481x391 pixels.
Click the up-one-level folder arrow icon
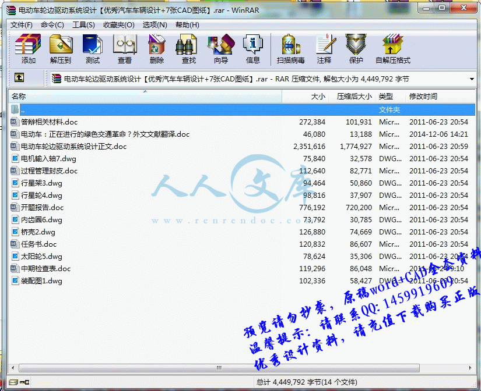tap(19, 78)
